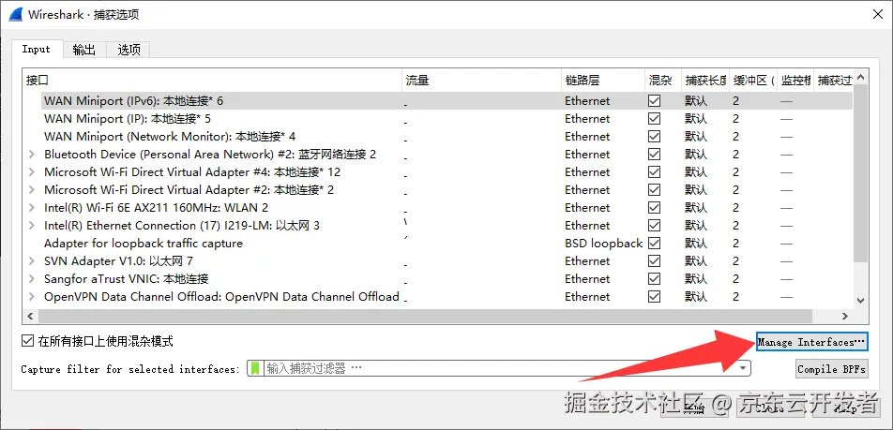Click the vertical scrollbar down arrow
This screenshot has width=893, height=430.
click(861, 300)
